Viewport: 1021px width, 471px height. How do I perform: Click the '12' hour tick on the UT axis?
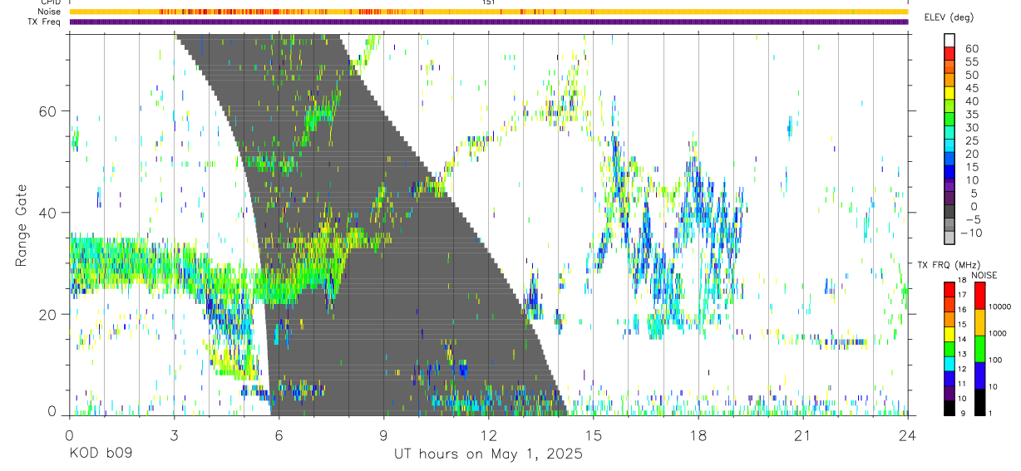pos(488,435)
